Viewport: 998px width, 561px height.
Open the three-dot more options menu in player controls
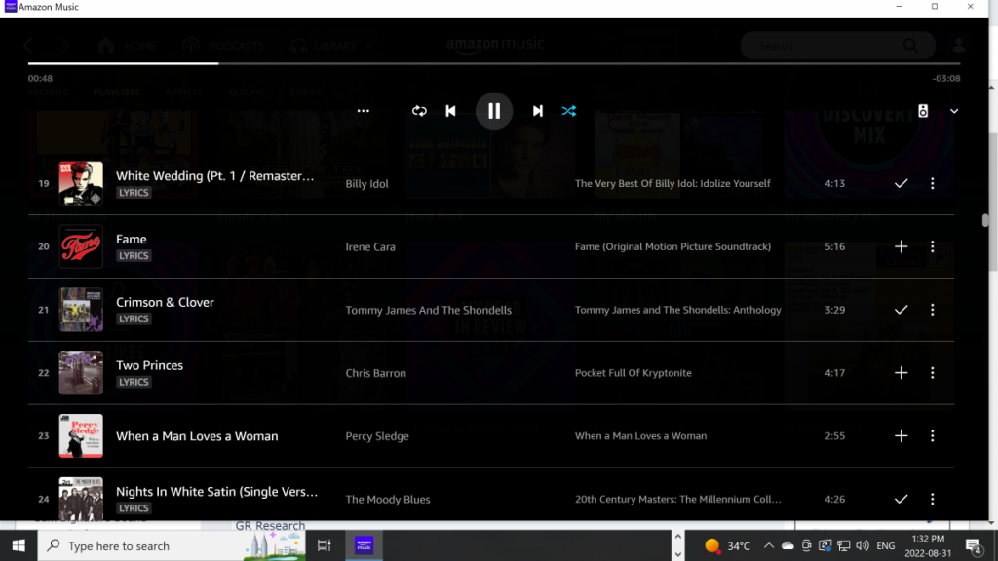pos(363,111)
